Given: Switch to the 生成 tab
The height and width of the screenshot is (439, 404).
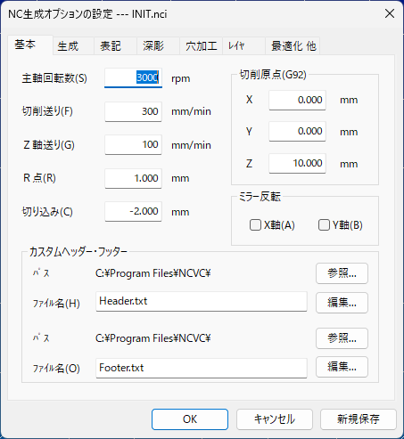Looking at the screenshot, I should (x=68, y=46).
